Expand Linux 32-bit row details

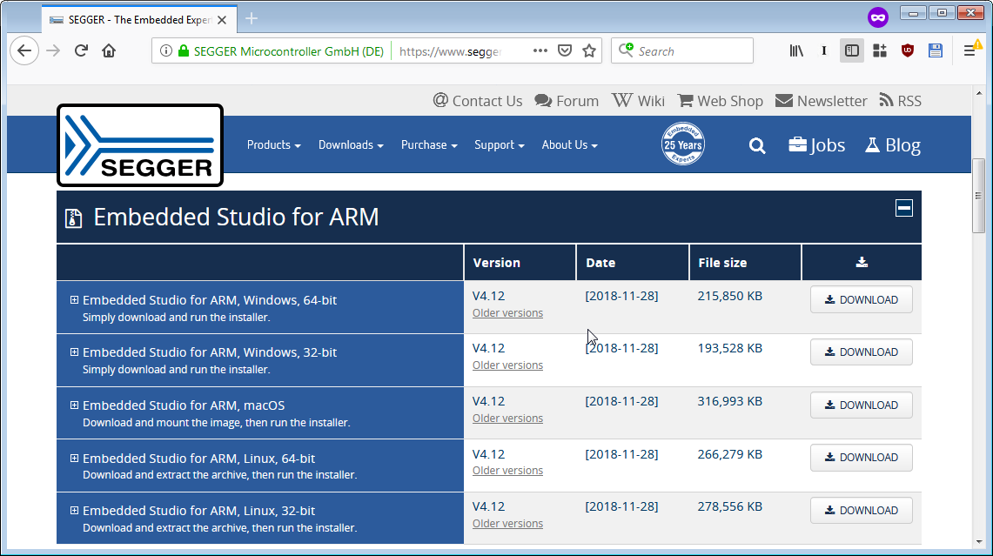click(x=74, y=511)
